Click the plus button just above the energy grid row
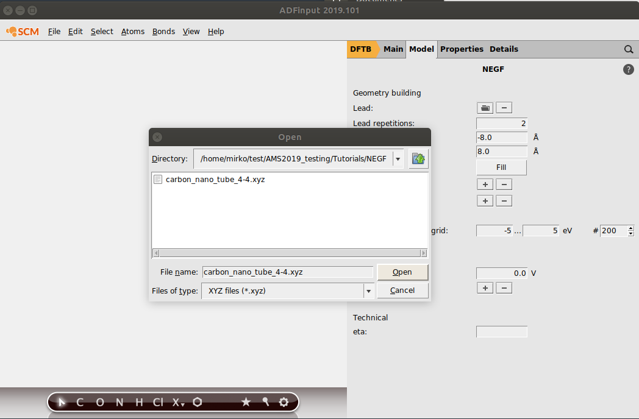Image resolution: width=639 pixels, height=419 pixels. point(485,201)
